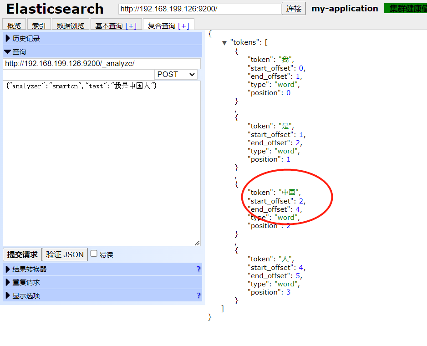
Task: Select the "人" token value
Action: pyautogui.click(x=285, y=259)
